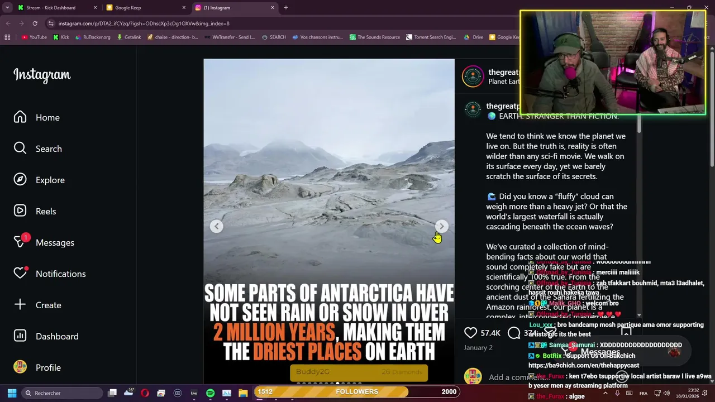Open a new browser tab
The image size is (715, 402).
click(x=285, y=8)
